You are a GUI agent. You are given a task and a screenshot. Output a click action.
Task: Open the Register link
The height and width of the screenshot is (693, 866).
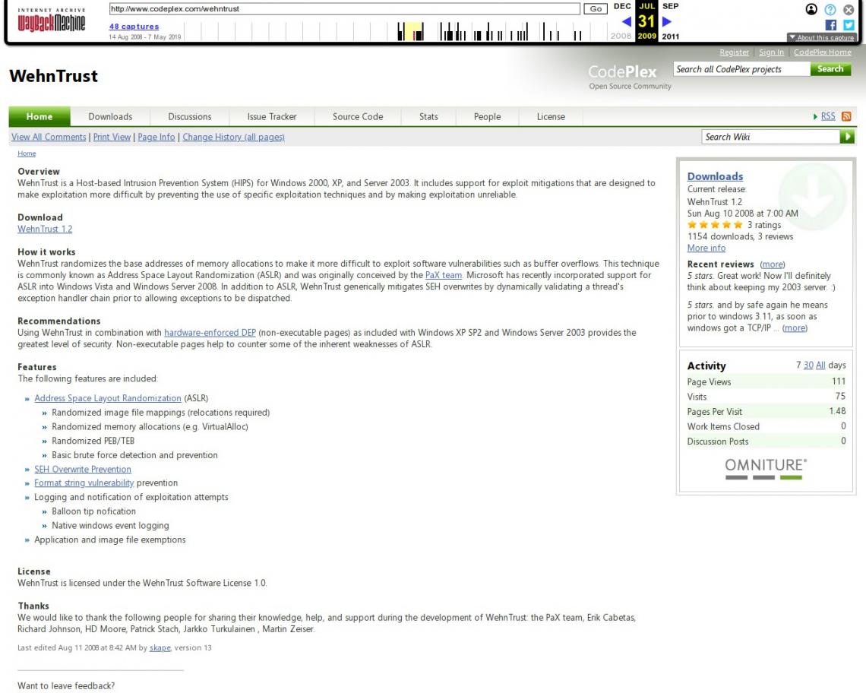click(x=734, y=52)
